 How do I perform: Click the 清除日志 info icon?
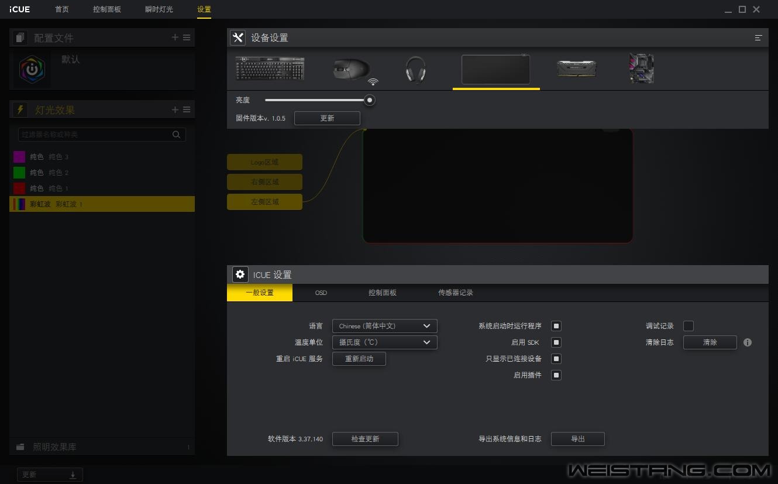(x=748, y=342)
